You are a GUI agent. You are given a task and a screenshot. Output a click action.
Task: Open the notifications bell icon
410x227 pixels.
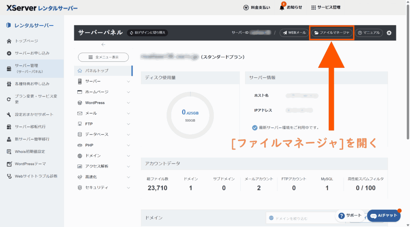pos(282,8)
